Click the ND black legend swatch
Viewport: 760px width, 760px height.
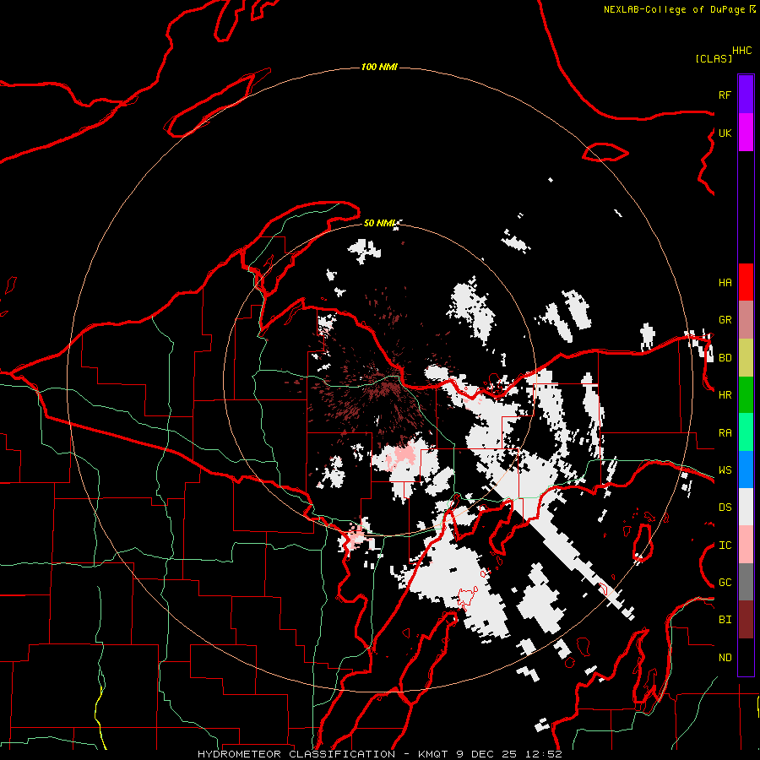click(746, 657)
